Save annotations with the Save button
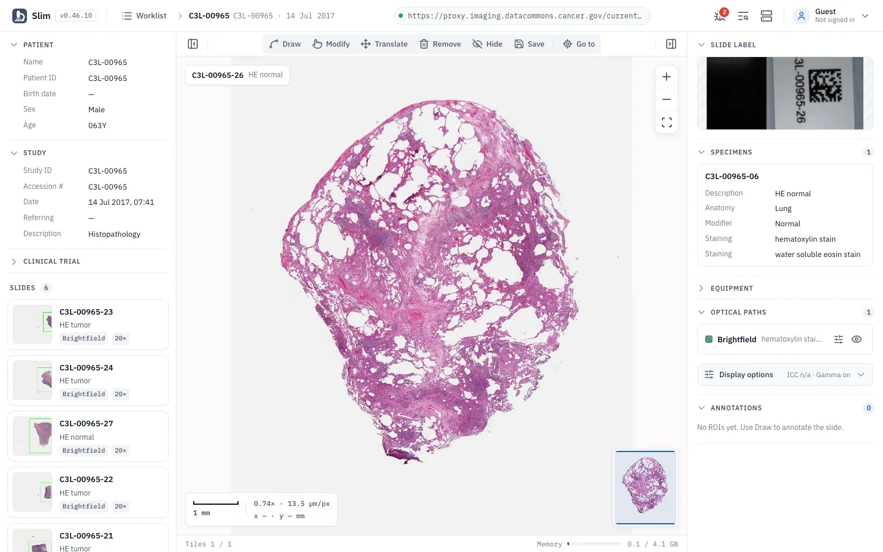Screen dimensions: 883x552 [529, 44]
